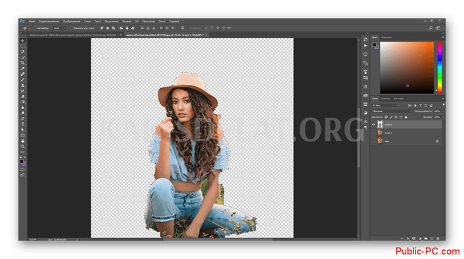Open the layer Fill dropdown arrow
The image size is (464, 259).
443,117
